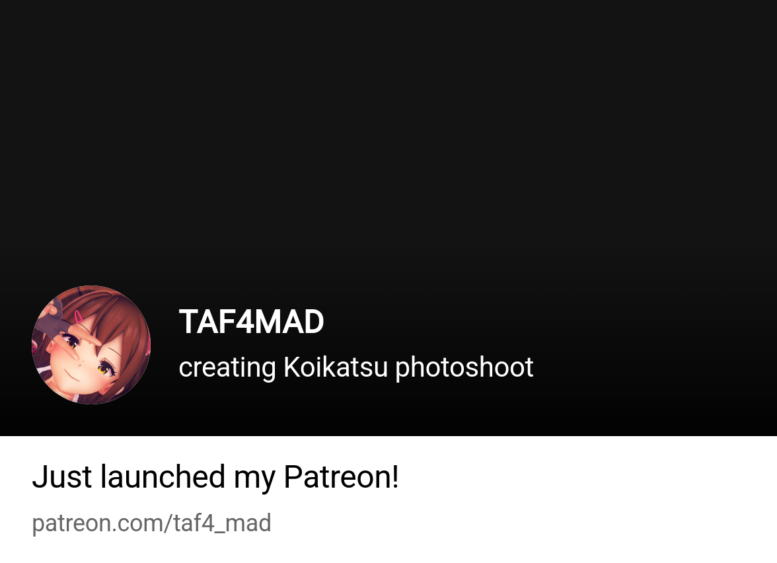Click the dark banner right of the tagline

coord(654,367)
